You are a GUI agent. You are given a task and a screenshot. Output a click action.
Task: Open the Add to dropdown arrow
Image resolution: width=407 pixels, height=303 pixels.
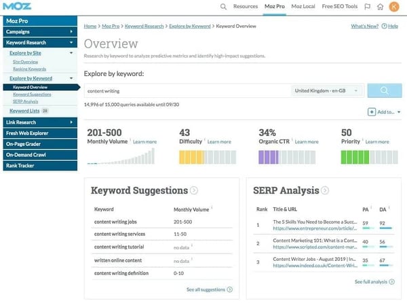[x=399, y=112]
